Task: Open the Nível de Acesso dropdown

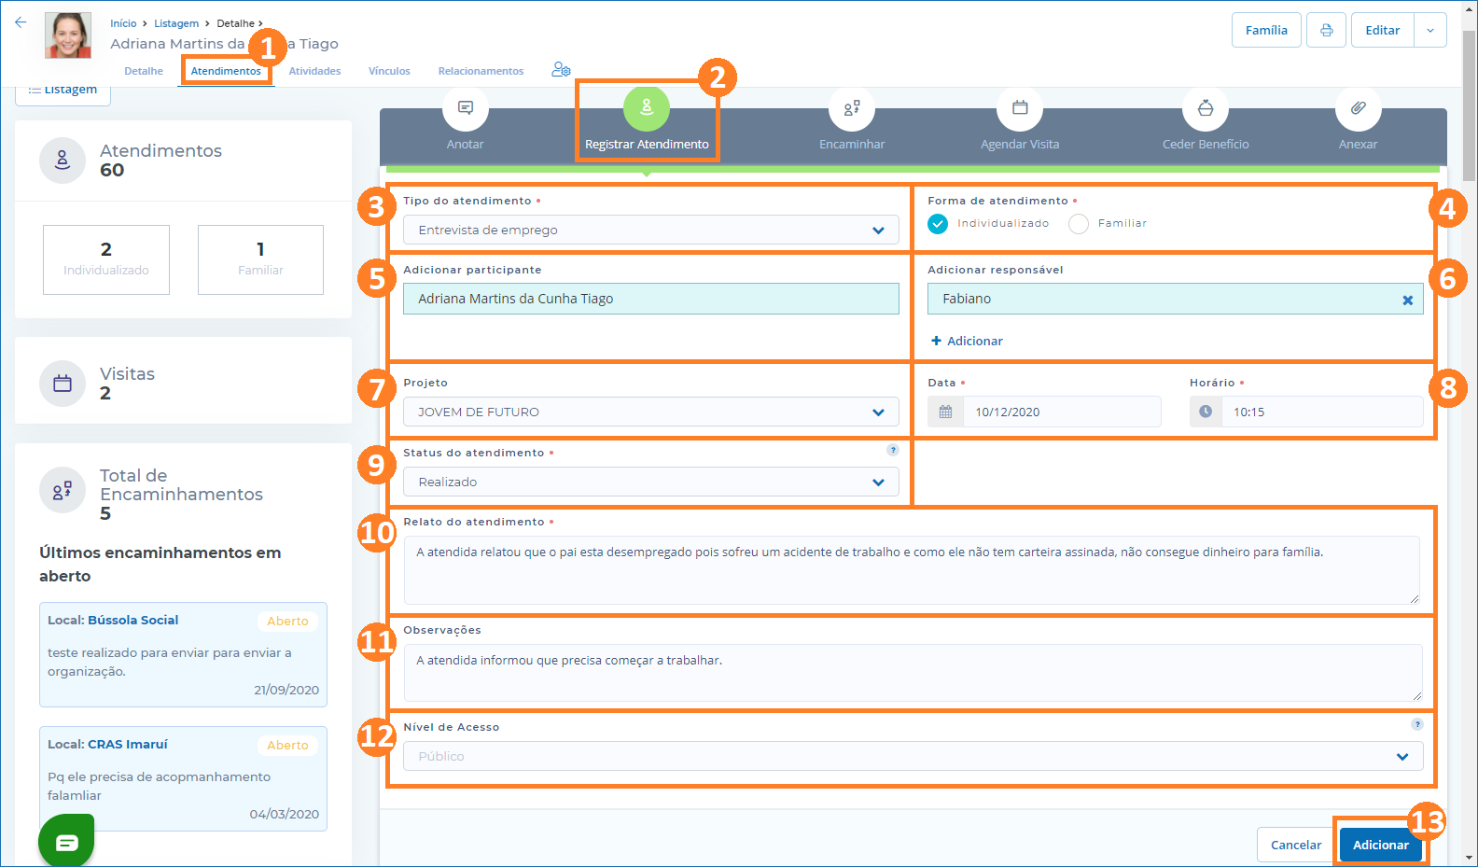Action: [x=913, y=756]
